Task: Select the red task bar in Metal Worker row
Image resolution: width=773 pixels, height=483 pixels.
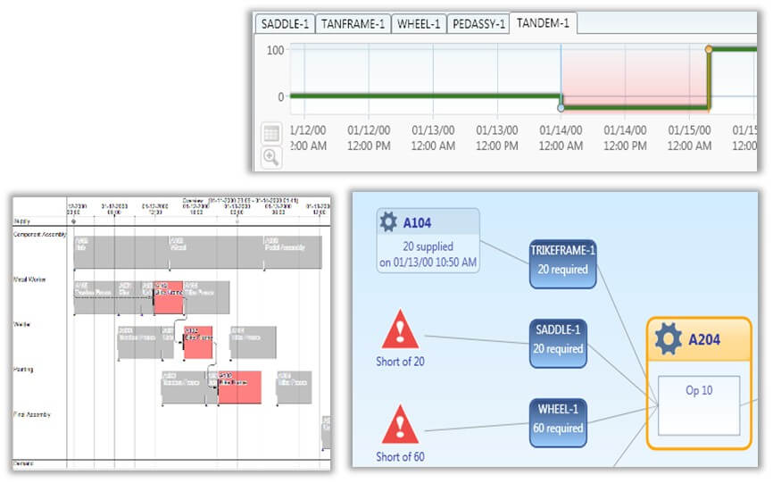Action: coord(168,297)
